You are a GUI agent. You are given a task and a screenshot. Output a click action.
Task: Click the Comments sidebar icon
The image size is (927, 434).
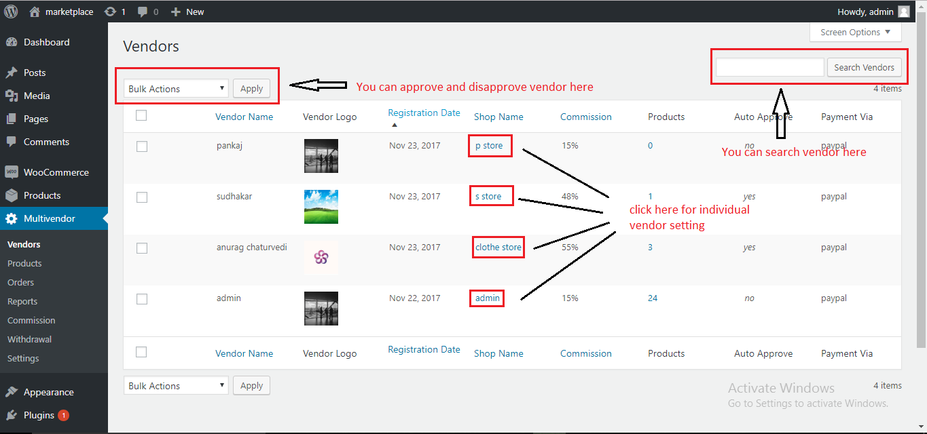pyautogui.click(x=12, y=142)
